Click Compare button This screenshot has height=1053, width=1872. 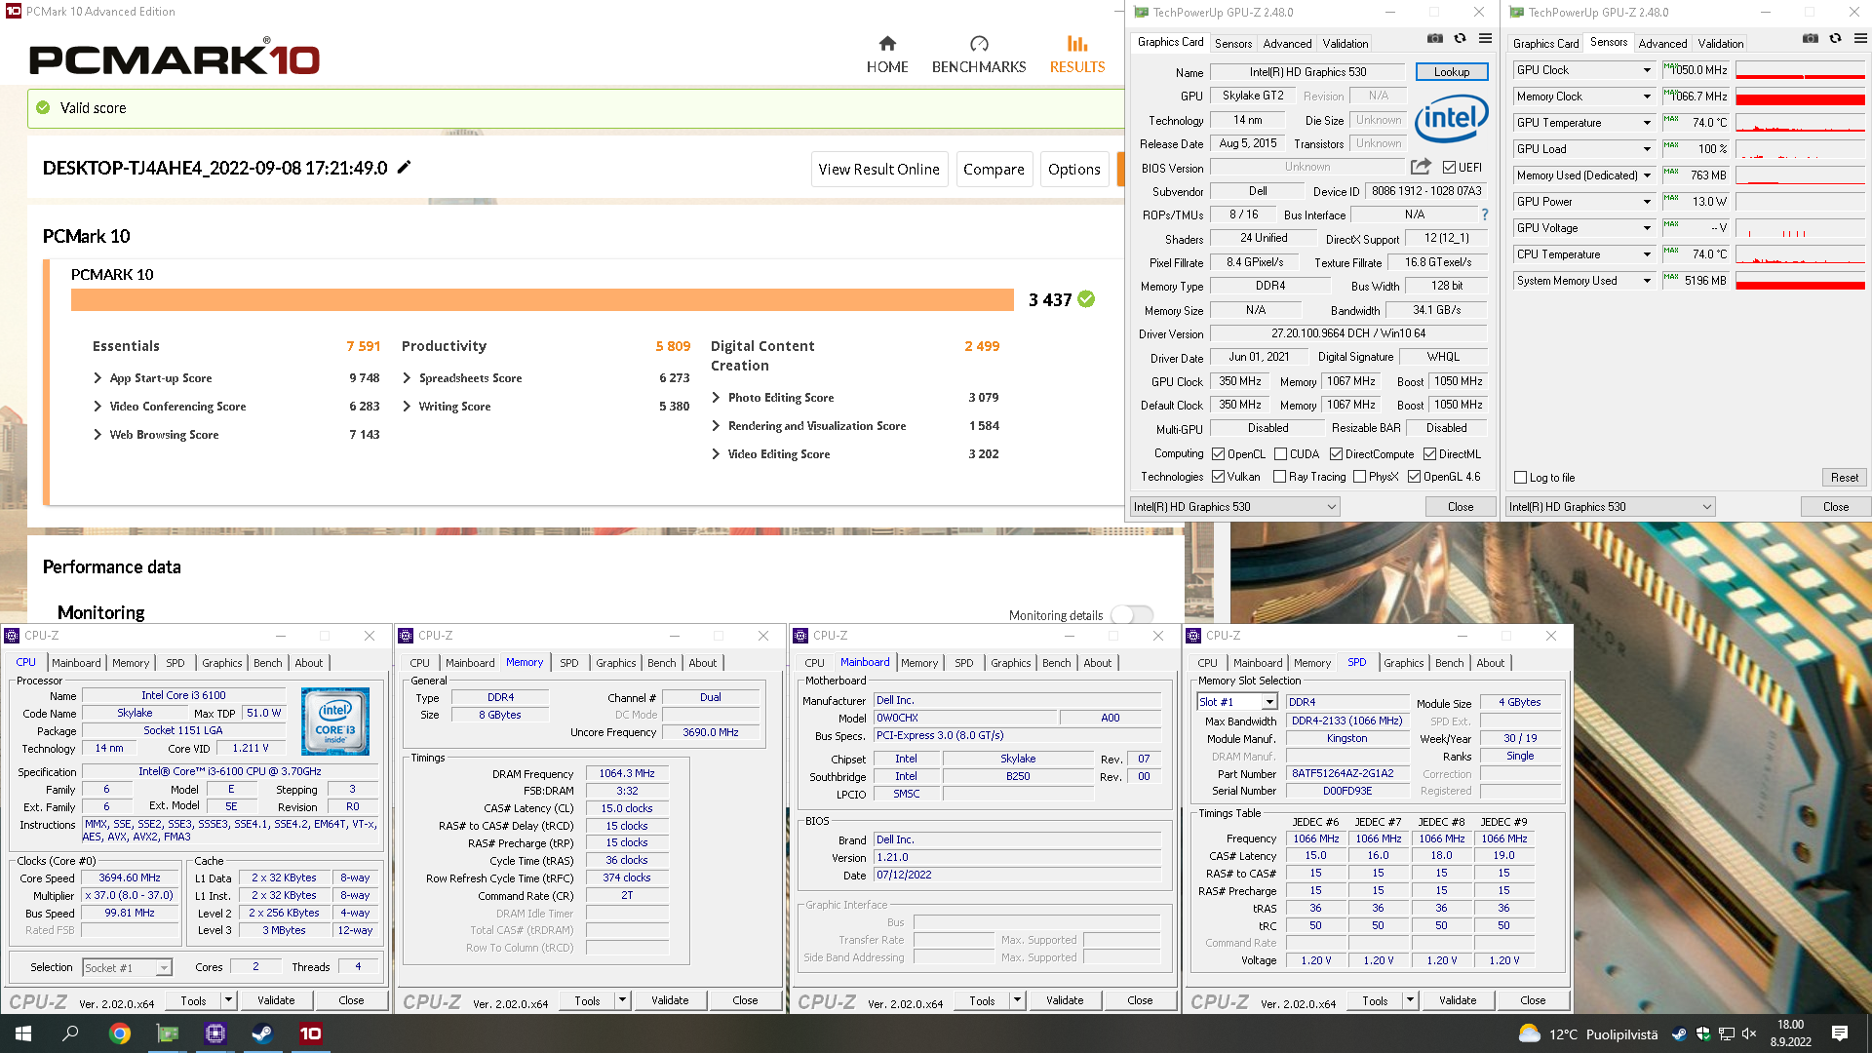click(x=994, y=169)
